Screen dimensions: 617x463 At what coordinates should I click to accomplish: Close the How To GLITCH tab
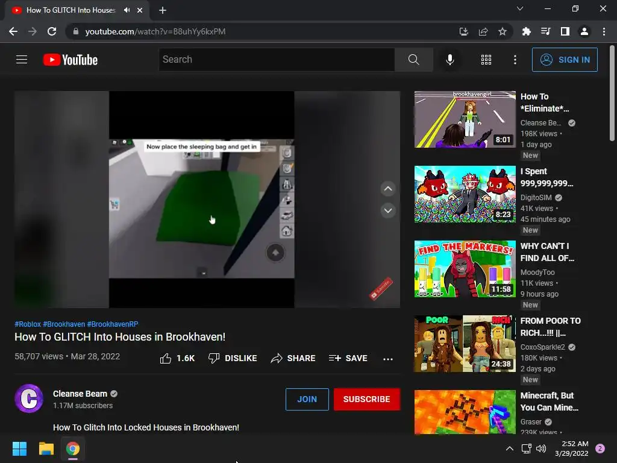tap(140, 10)
